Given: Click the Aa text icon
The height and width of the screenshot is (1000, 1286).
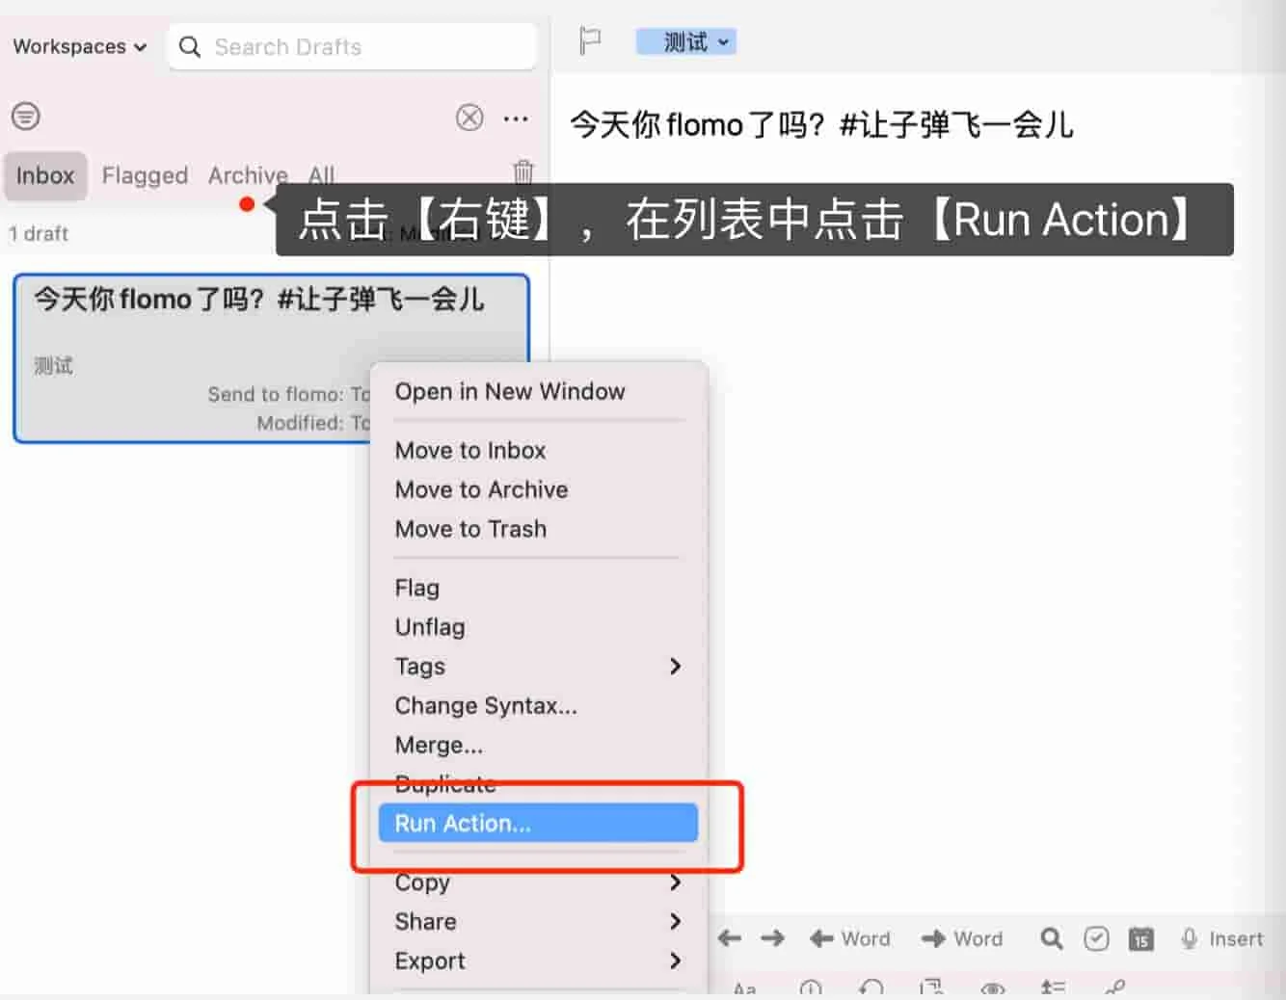Looking at the screenshot, I should click(x=744, y=989).
